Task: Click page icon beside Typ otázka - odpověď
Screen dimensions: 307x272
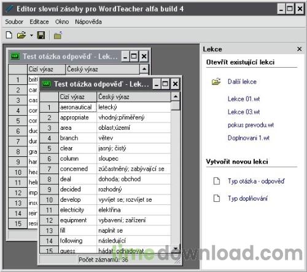Action: point(217,181)
